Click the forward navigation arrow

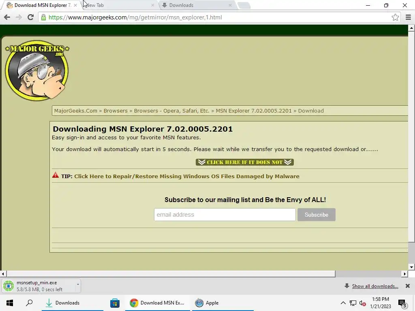click(x=19, y=17)
